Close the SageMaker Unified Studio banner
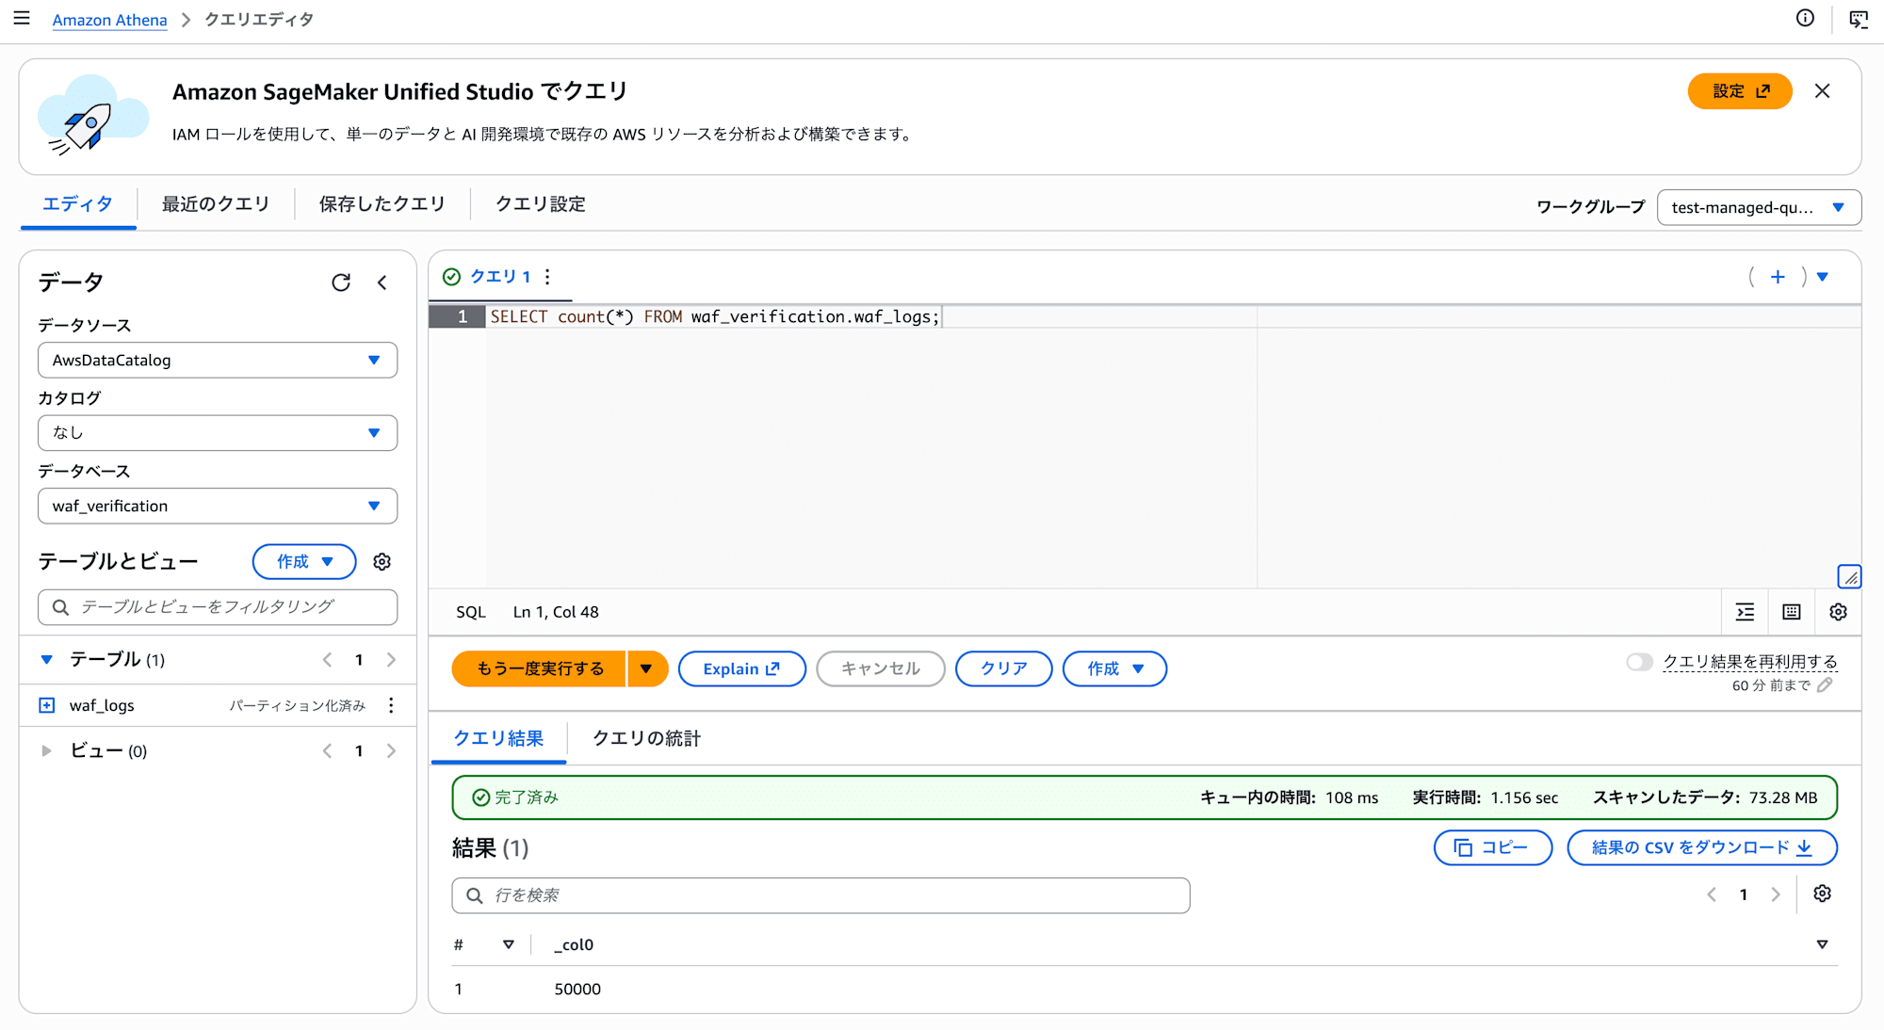Image resolution: width=1884 pixels, height=1030 pixels. [x=1823, y=91]
